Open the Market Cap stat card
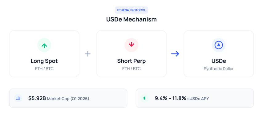The height and width of the screenshot is (114, 263). coord(68,98)
